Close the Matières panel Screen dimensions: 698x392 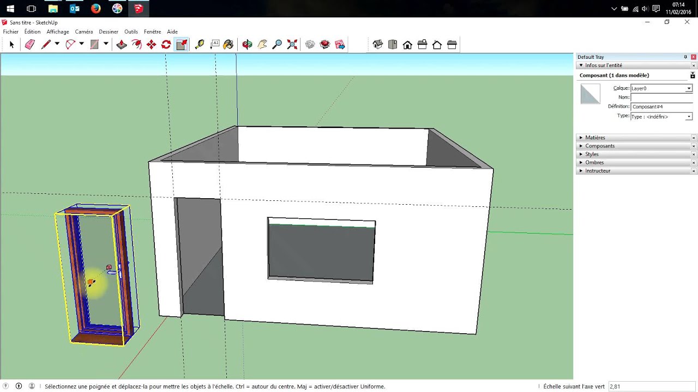coord(694,138)
